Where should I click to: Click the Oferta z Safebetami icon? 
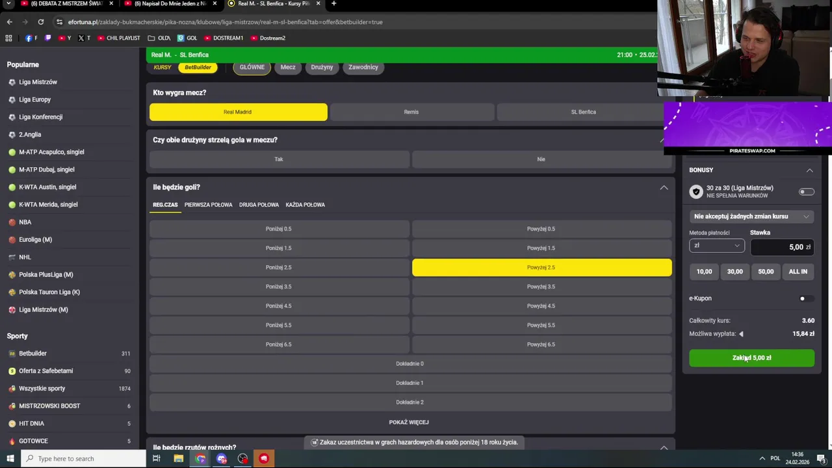[12, 371]
